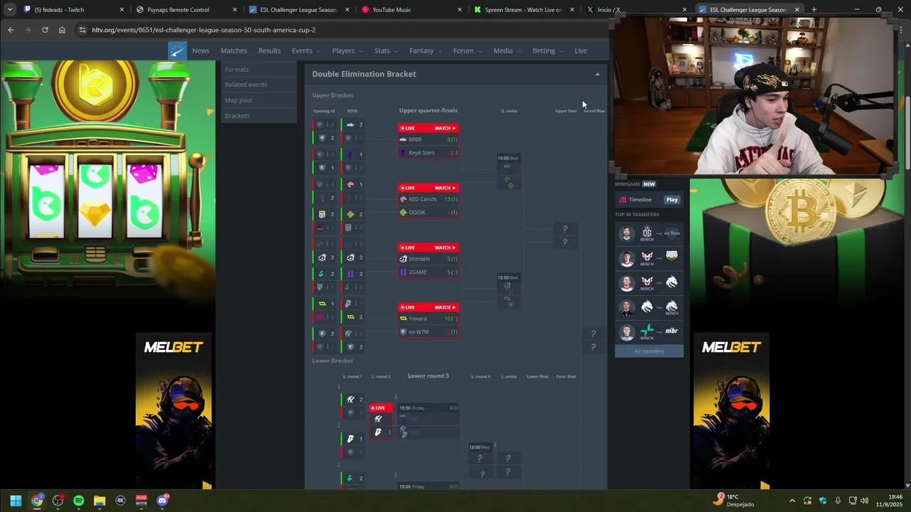Click the HLTV logo home icon
The image size is (911, 512).
pyautogui.click(x=177, y=50)
